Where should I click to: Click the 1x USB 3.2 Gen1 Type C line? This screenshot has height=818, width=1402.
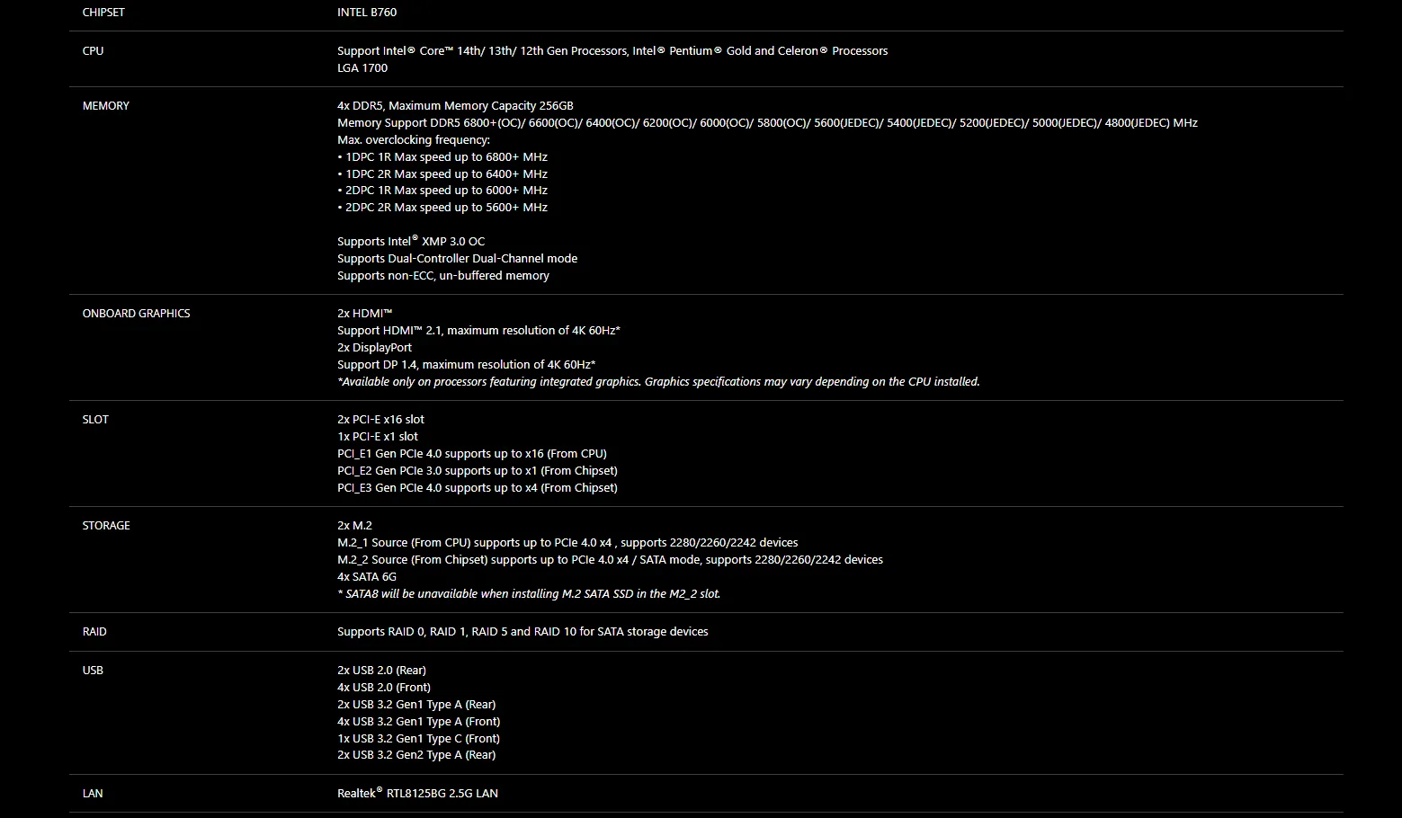pos(418,739)
